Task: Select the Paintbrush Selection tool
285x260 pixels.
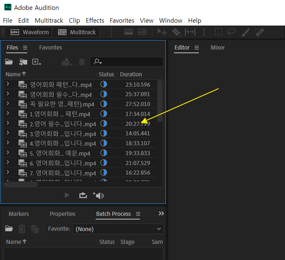Action: coord(245,32)
